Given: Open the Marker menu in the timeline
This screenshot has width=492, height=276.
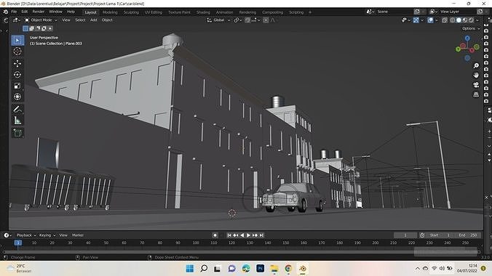Looking at the screenshot, I should point(78,235).
